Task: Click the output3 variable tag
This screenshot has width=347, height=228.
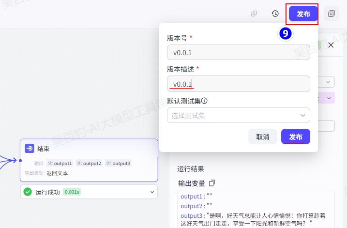Action: (118, 164)
